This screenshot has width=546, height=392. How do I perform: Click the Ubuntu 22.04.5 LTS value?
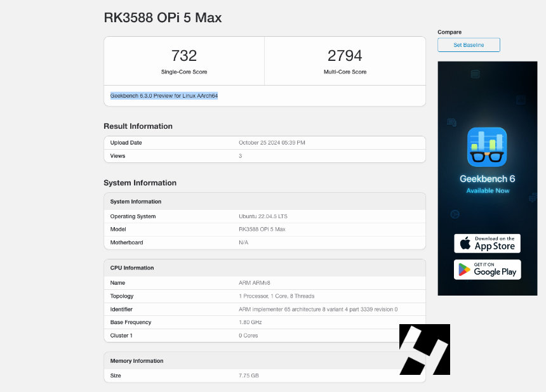click(x=263, y=216)
